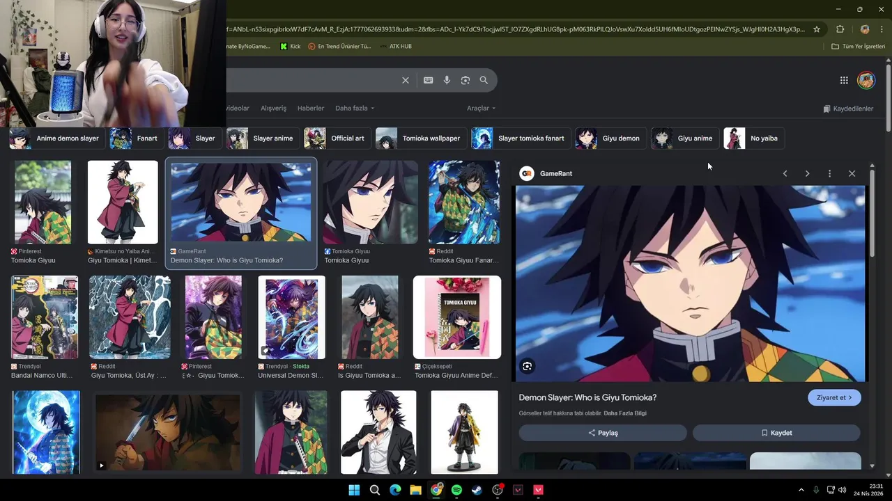Open the 'Demon Slayer: Who is Giyu Tomioka?' title

587,398
